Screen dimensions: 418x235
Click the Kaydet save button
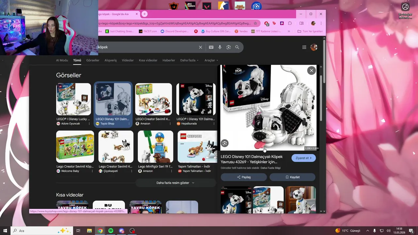pos(292,177)
